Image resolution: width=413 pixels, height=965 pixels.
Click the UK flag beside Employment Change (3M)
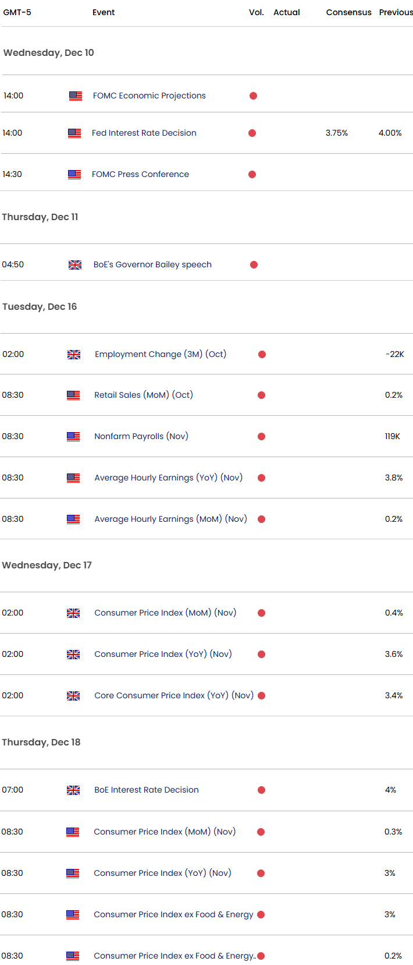point(74,355)
